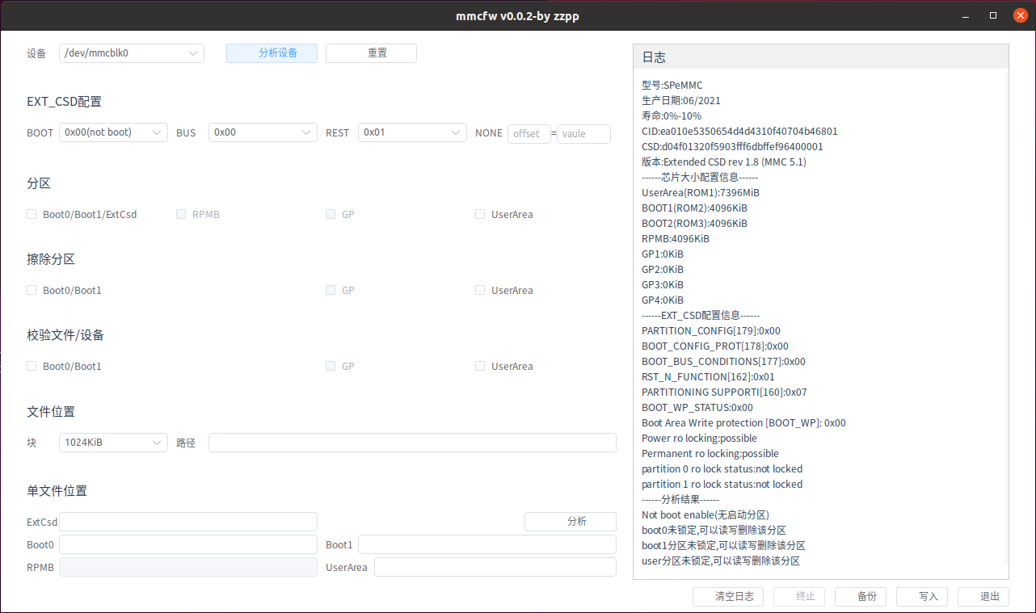Click the 写入 write button
Viewport: 1036px width, 613px height.
coord(929,597)
